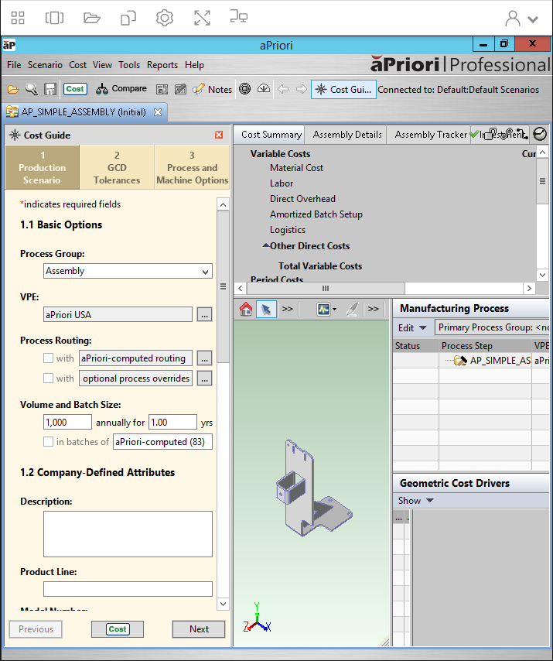Click the AP_SIMPLE_AS process step folder icon

coord(460,361)
